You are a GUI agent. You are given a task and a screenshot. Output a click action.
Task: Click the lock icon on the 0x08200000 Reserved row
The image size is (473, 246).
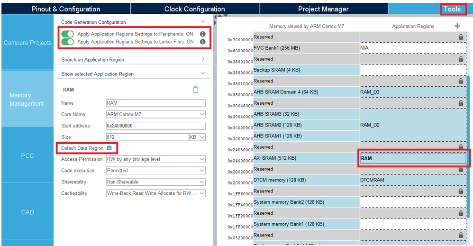[461, 236]
